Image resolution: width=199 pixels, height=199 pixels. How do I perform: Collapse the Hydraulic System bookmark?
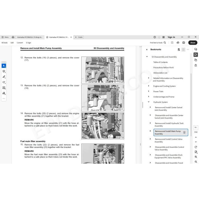(148, 102)
